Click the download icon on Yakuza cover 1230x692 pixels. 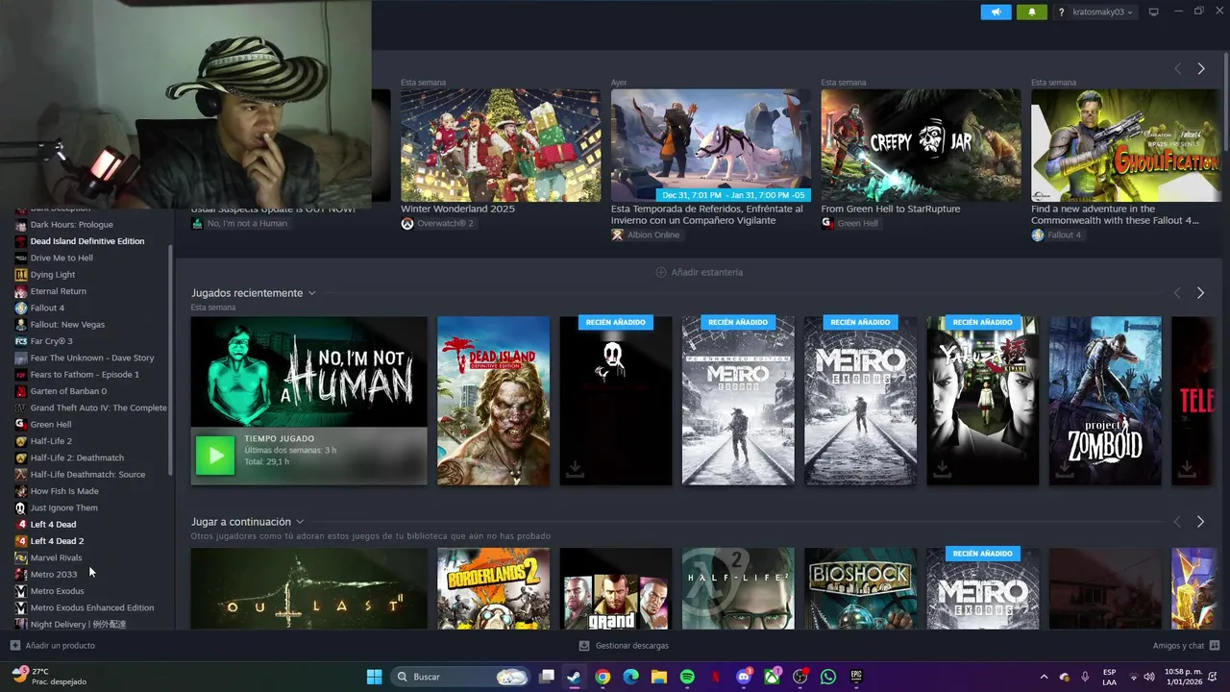tap(942, 468)
